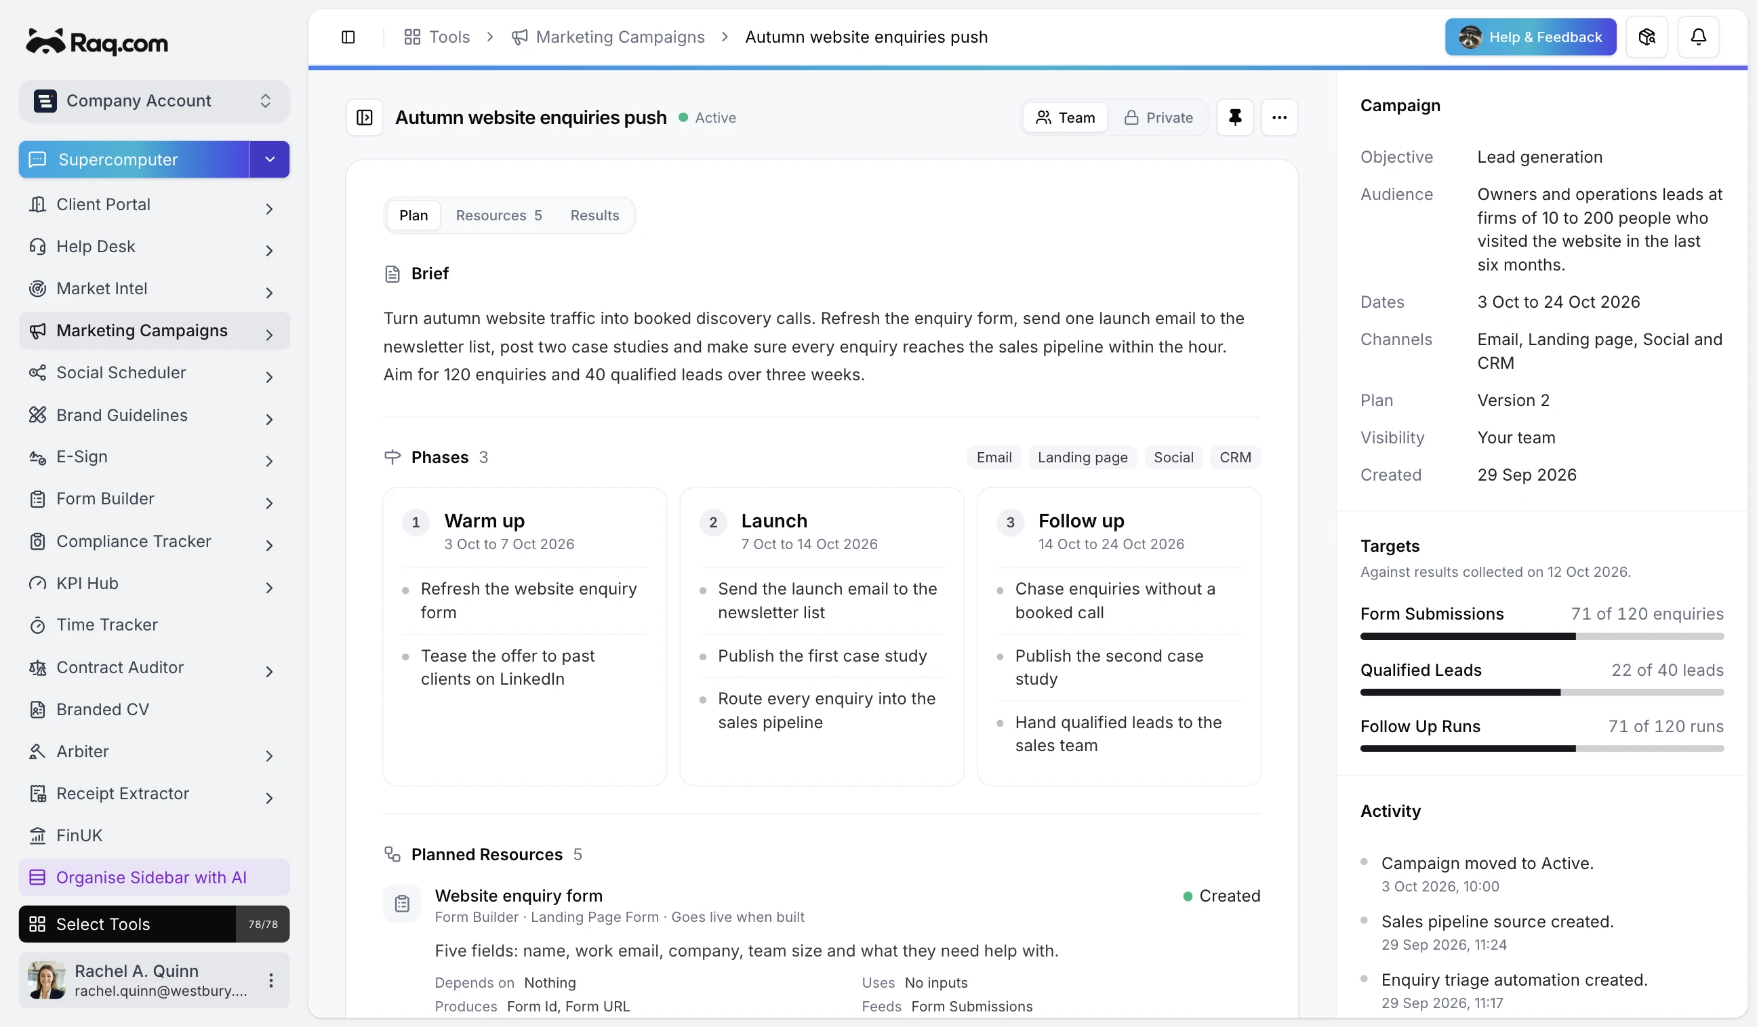Click the Tools breadcrumb grid icon
Viewport: 1757px width, 1027px height.
tap(412, 37)
